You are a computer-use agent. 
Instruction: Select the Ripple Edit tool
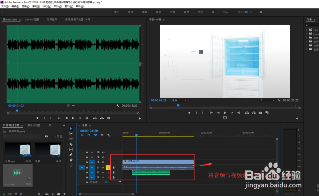pyautogui.click(x=71, y=139)
